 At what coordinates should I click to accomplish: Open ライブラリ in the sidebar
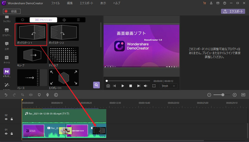click(7, 19)
